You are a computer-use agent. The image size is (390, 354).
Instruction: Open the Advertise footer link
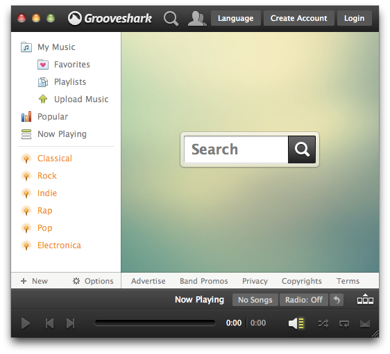click(x=149, y=281)
